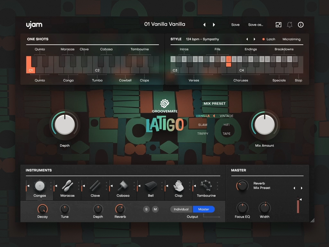The height and width of the screenshot is (247, 329).
Task: Go to next preset arrow
Action: [x=214, y=25]
